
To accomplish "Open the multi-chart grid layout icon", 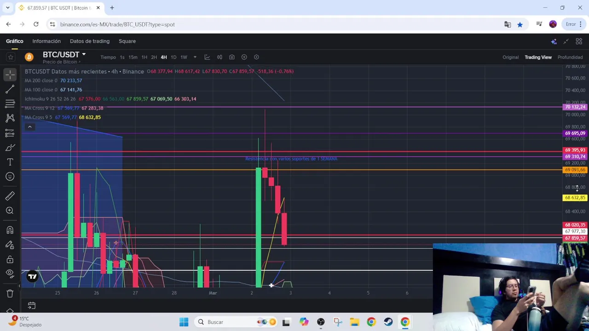I will 579,41.
